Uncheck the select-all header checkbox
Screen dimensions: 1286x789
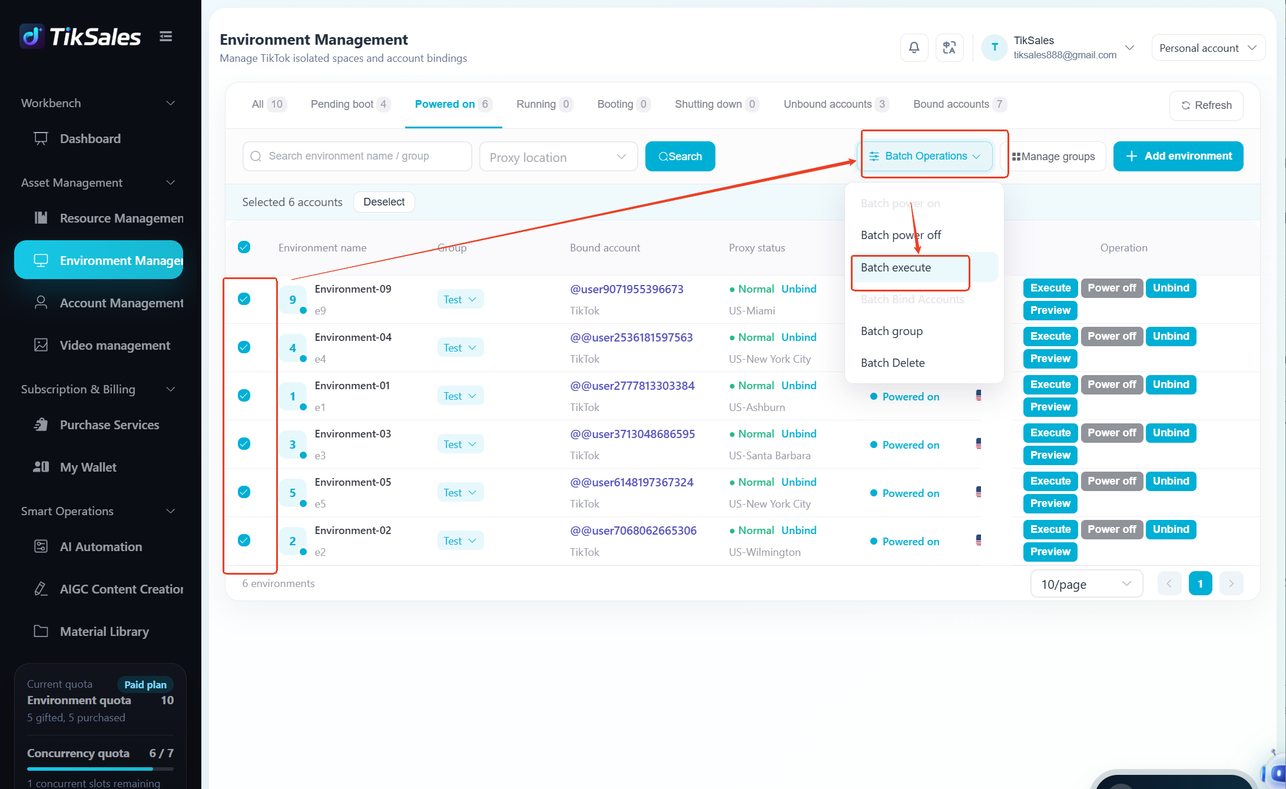click(x=244, y=247)
